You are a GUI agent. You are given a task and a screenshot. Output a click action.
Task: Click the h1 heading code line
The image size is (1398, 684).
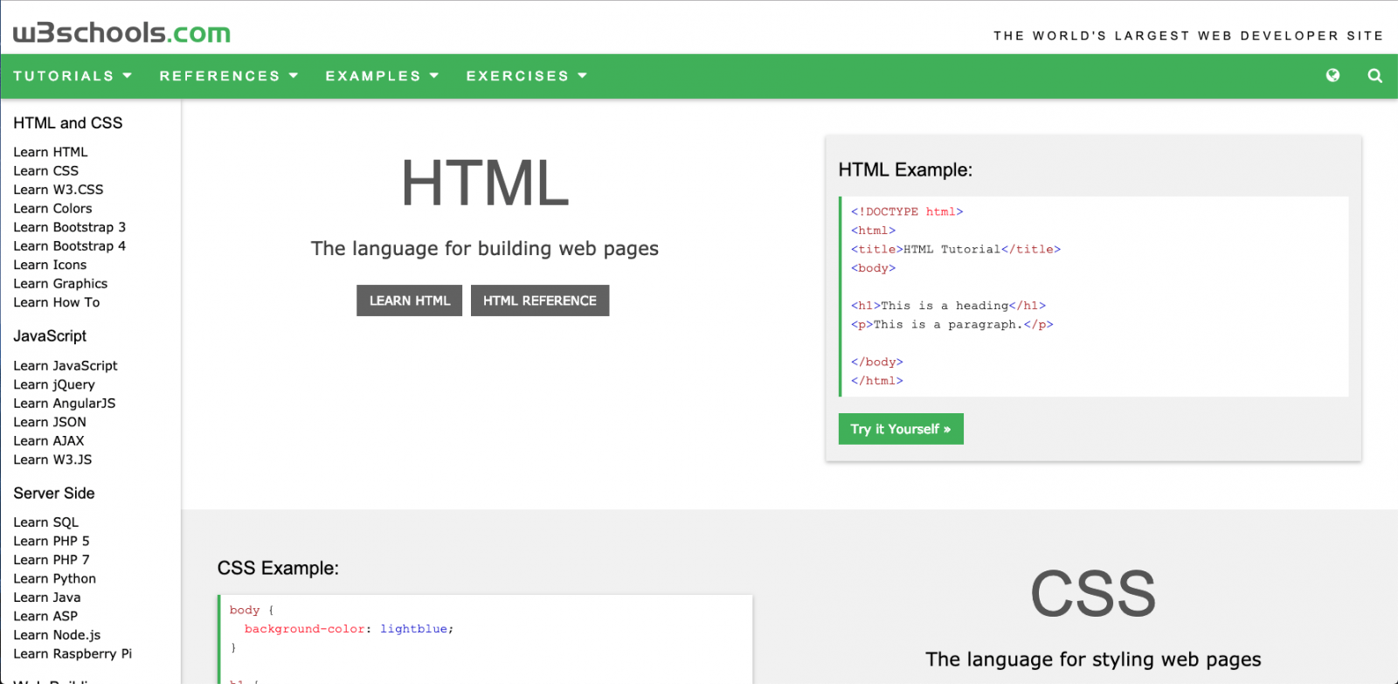(948, 306)
